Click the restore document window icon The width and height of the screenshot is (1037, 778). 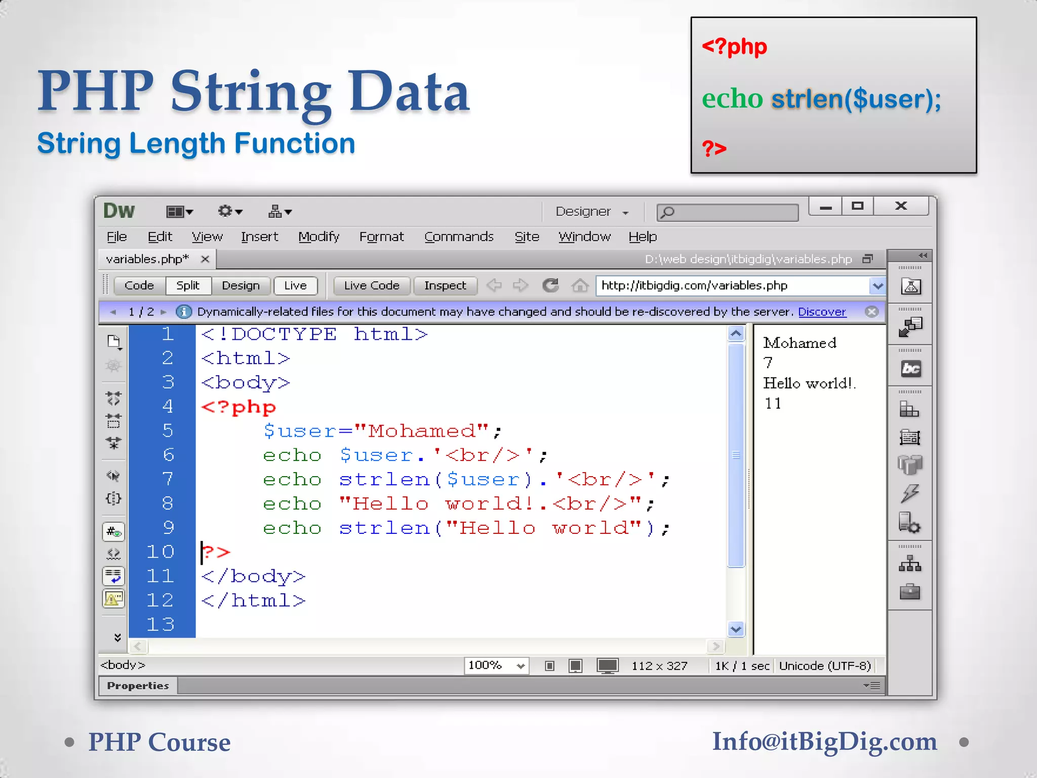point(868,259)
